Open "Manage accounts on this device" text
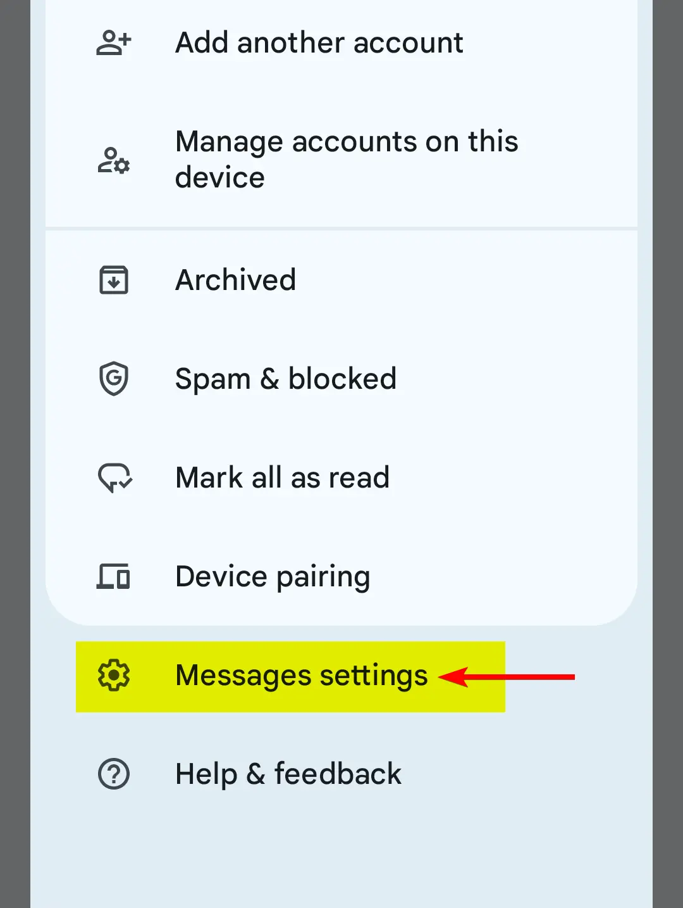Viewport: 683px width, 908px height. click(347, 160)
